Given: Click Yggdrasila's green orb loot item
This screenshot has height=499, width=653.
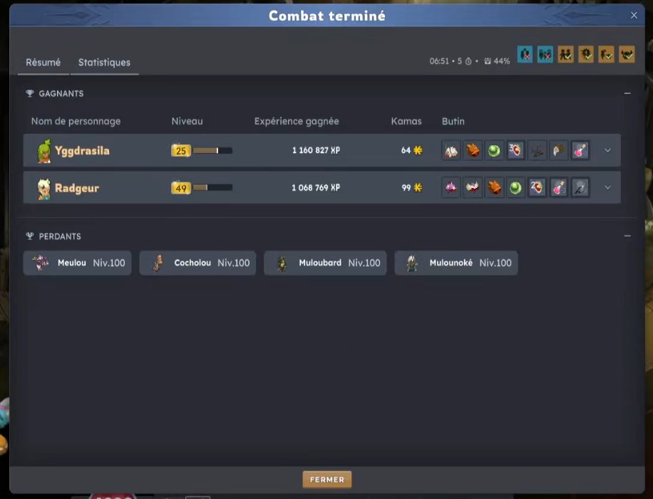Looking at the screenshot, I should pyautogui.click(x=494, y=150).
